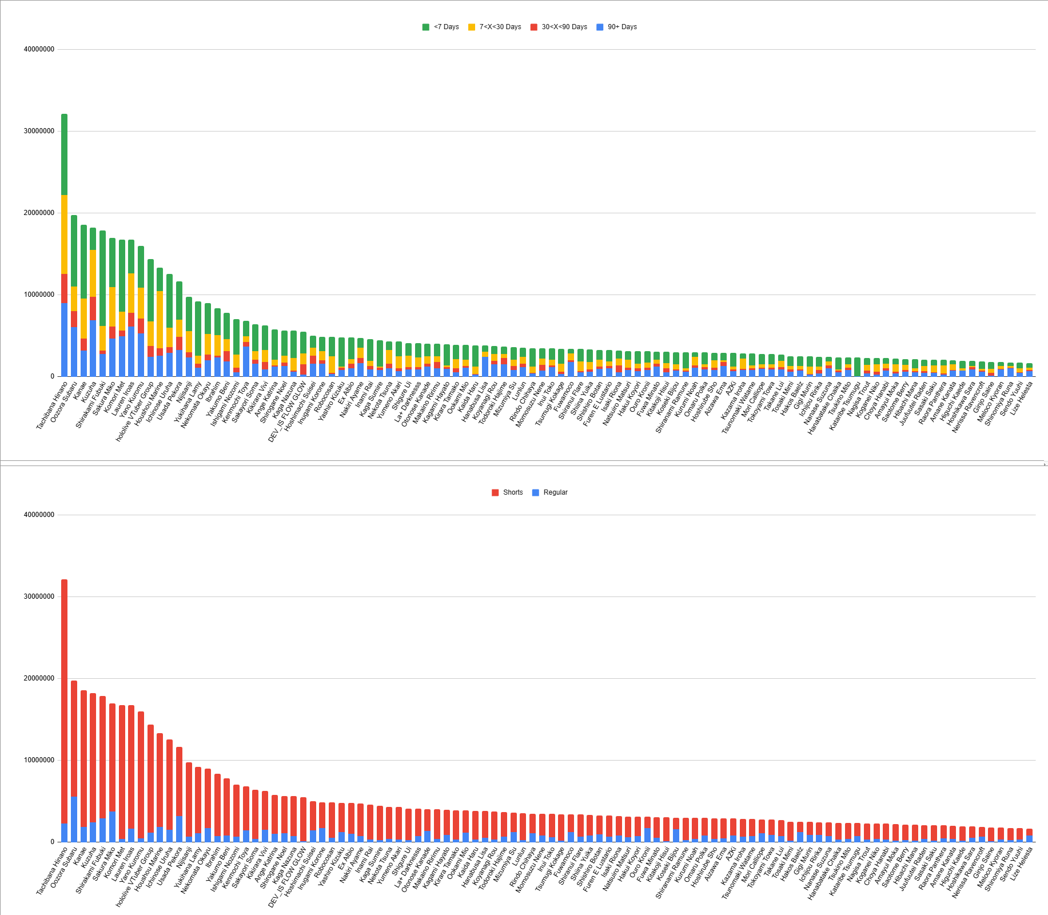Click "30000000" axis label in the Shorts/Regular chart
This screenshot has width=1048, height=915.
click(39, 596)
